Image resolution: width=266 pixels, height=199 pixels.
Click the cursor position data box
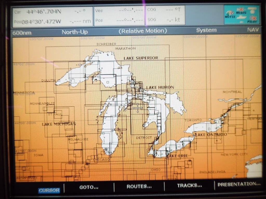(x=52, y=17)
